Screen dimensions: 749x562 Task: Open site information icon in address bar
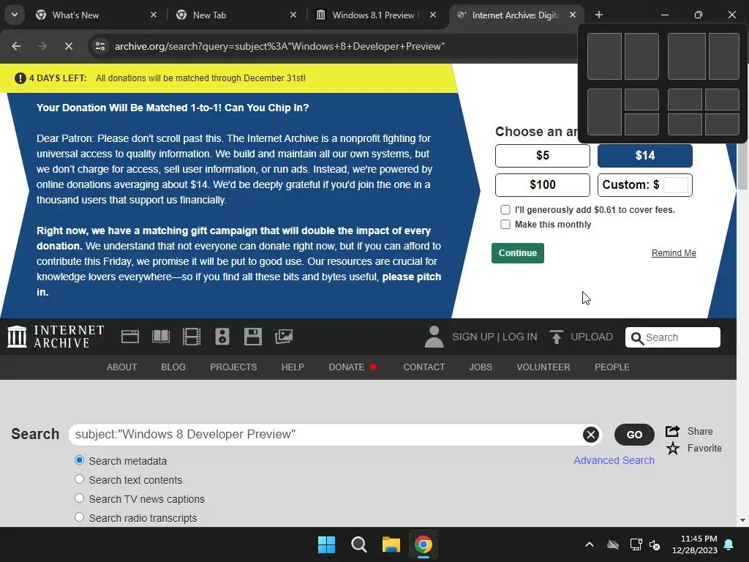(x=100, y=46)
